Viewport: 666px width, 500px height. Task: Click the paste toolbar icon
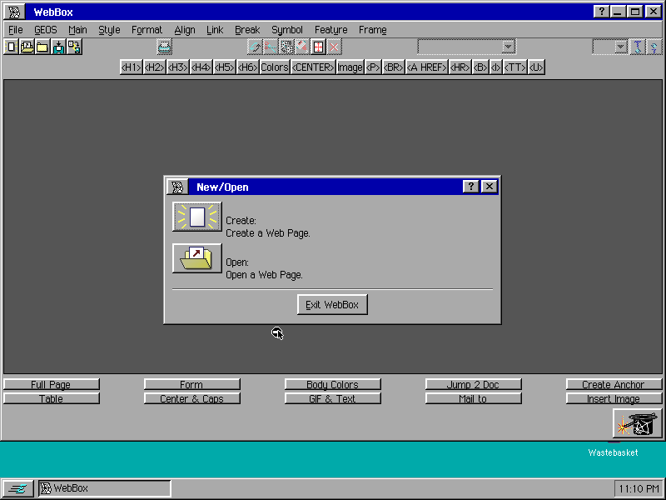pyautogui.click(x=302, y=47)
